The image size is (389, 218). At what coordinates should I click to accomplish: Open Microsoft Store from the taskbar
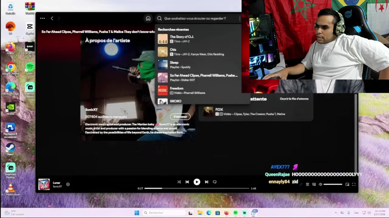pos(218,213)
